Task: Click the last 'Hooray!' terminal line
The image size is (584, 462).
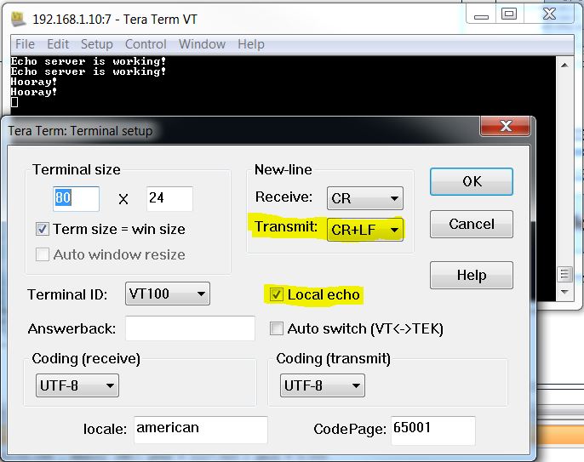Action: click(x=34, y=92)
